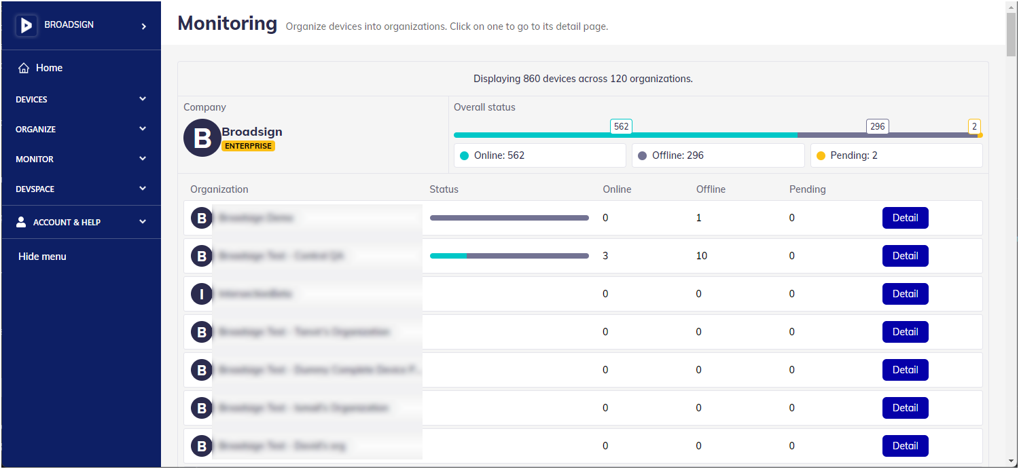Click the Broadsign company avatar circle
Screen dimensions: 1019x469
click(203, 137)
